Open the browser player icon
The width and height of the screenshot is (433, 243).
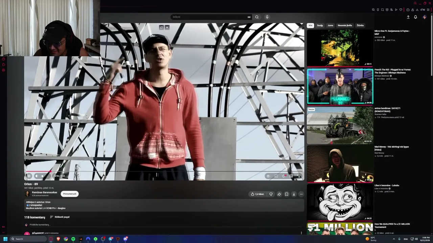pos(396,10)
